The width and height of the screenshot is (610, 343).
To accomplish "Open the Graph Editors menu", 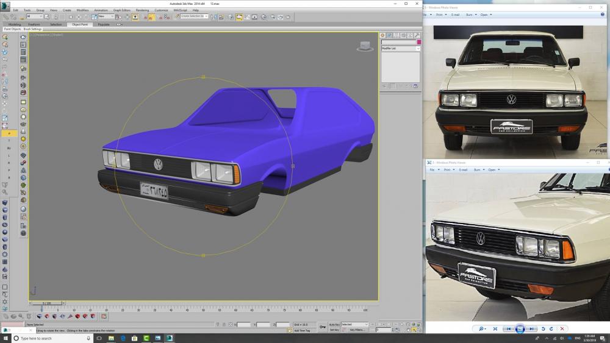I will (x=121, y=10).
